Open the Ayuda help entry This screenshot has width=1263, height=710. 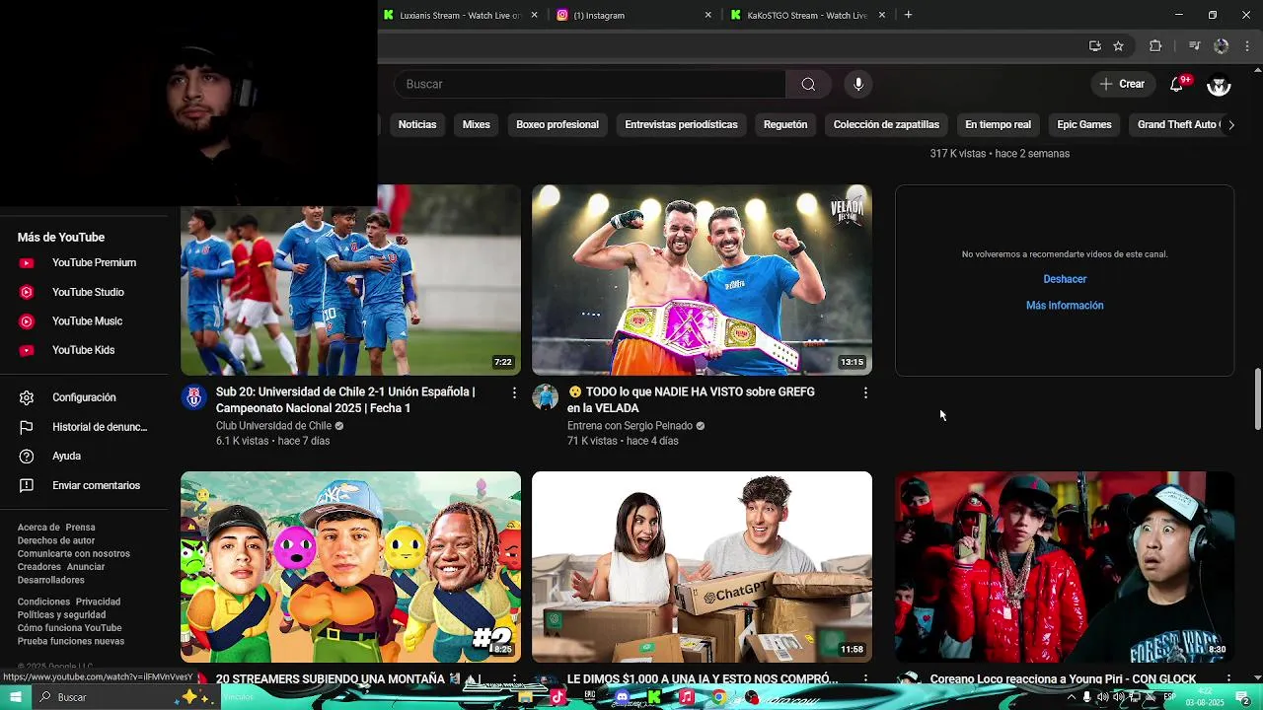[x=84, y=457]
